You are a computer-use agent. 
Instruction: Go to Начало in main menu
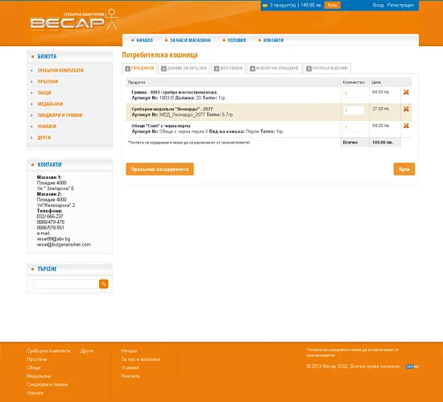144,40
